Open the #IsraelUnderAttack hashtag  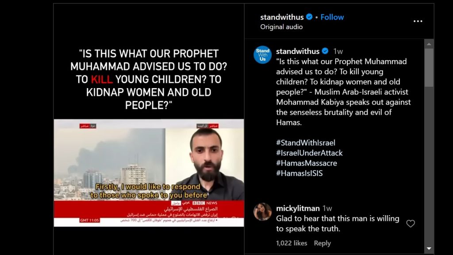point(309,153)
